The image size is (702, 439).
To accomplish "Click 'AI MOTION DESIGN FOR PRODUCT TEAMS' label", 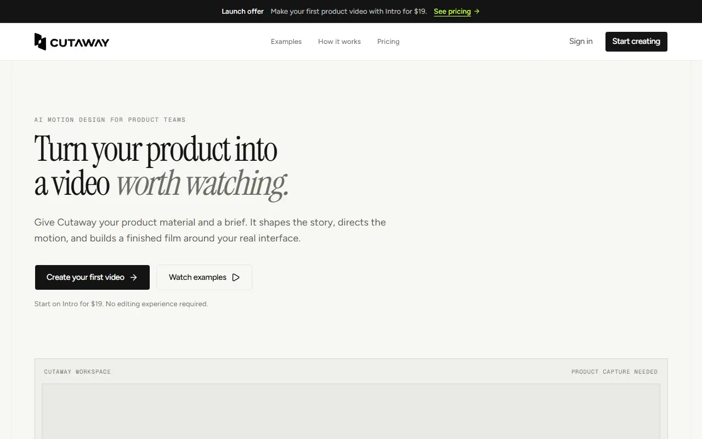I will (110, 120).
